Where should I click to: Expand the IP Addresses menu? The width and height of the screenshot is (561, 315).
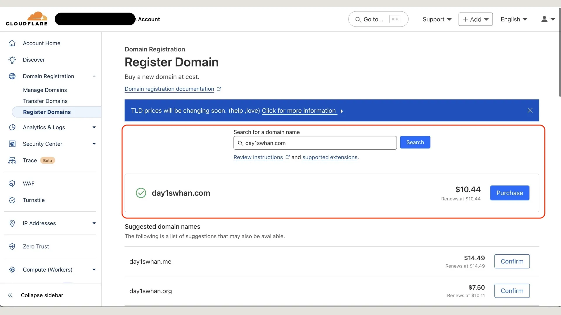pyautogui.click(x=94, y=223)
